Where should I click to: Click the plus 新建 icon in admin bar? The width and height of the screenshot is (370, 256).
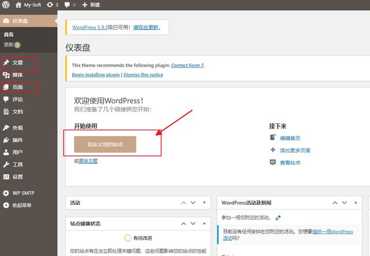(85, 5)
